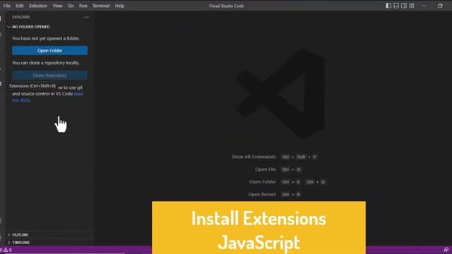
Task: Click the Clone Repository button
Action: point(50,75)
